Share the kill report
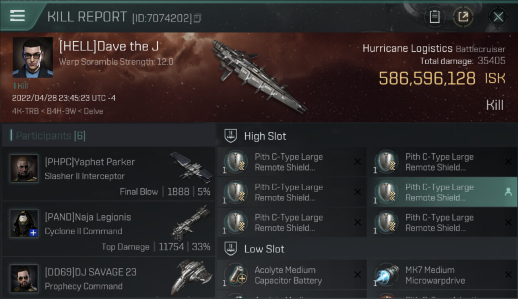Image resolution: width=518 pixels, height=299 pixels. (463, 17)
